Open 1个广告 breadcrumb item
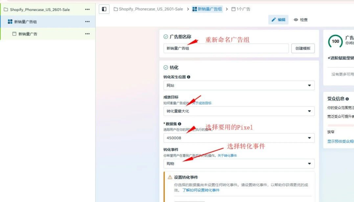The height and width of the screenshot is (202, 354). point(241,9)
